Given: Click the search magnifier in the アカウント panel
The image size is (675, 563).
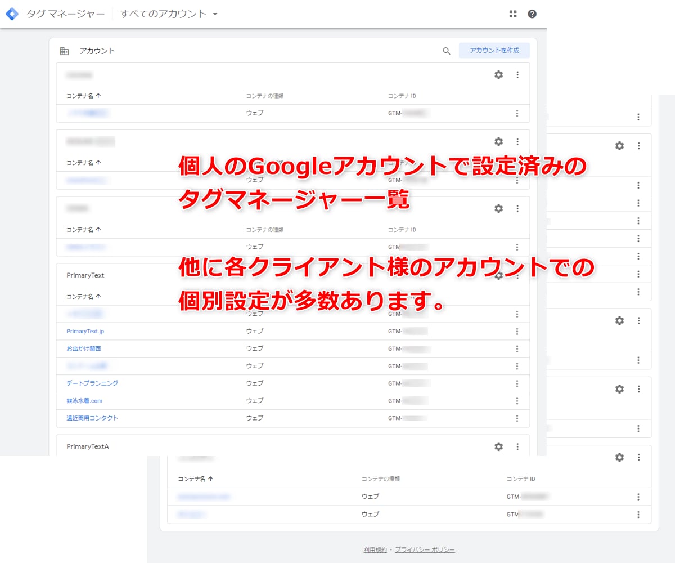Looking at the screenshot, I should click(447, 51).
